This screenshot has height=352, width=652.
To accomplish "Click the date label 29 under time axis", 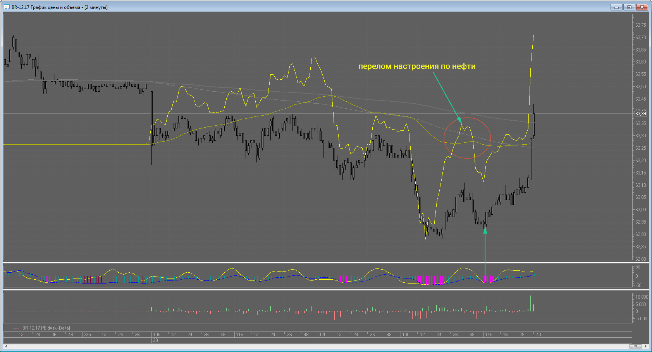I will coord(155,340).
